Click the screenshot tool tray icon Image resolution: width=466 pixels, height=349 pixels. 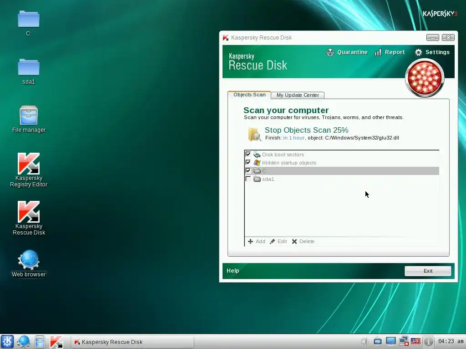click(x=377, y=342)
